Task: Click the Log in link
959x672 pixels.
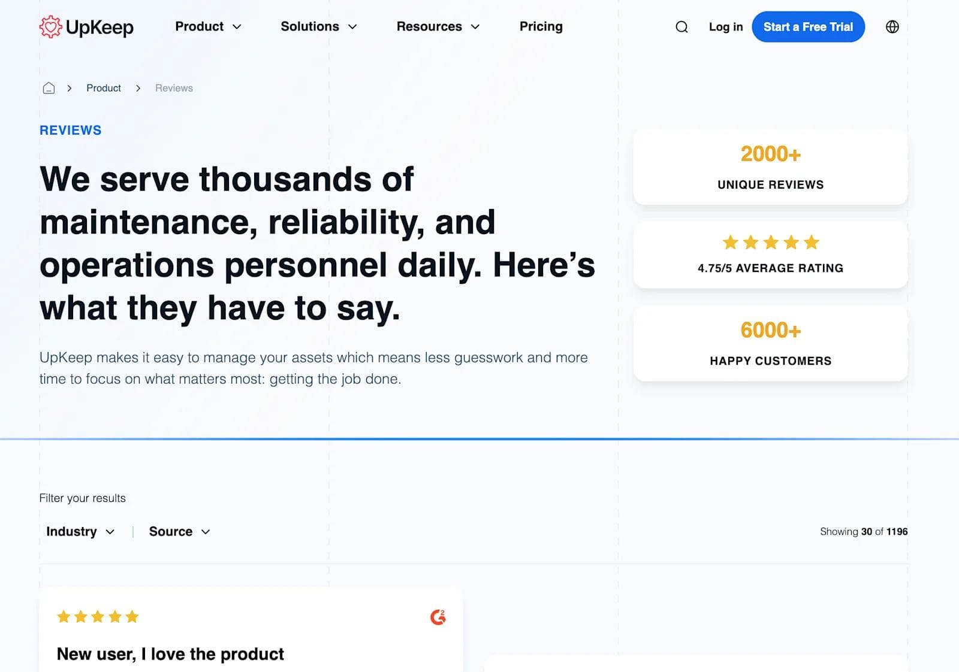Action: point(725,26)
